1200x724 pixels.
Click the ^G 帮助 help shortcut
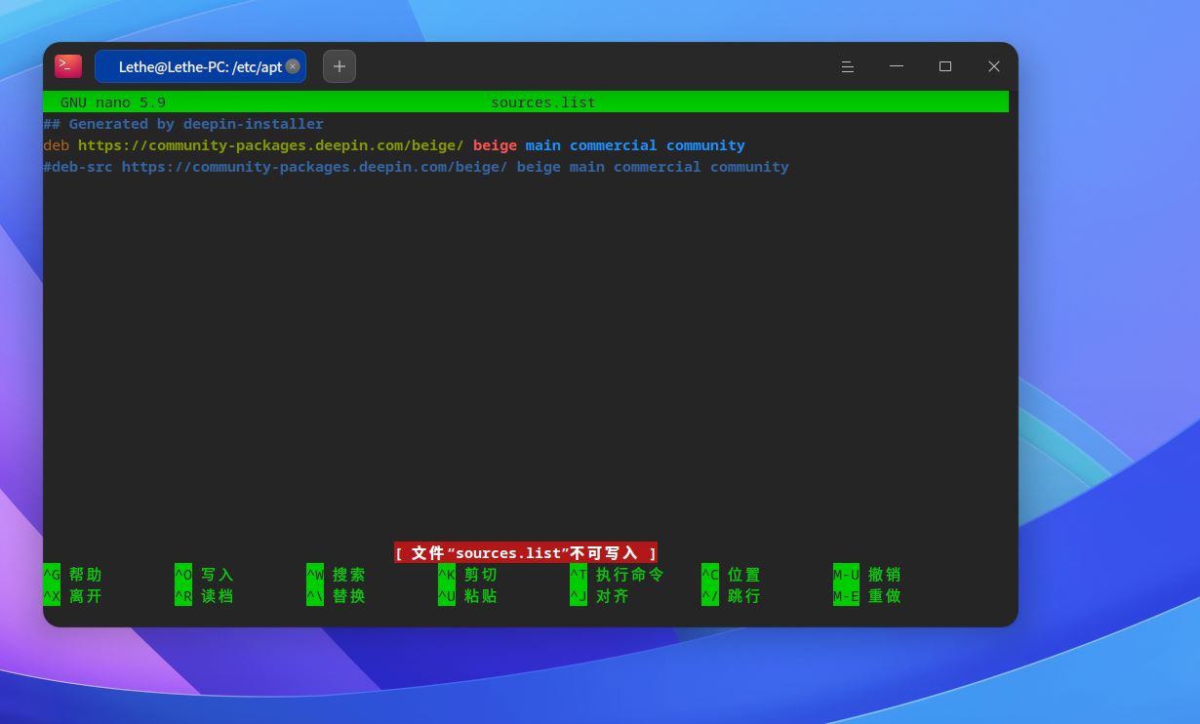click(x=72, y=575)
